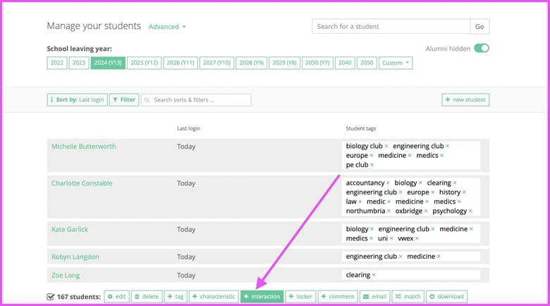The image size is (550, 306).
Task: Remove uni tag from Kate Garlick
Action: point(391,238)
